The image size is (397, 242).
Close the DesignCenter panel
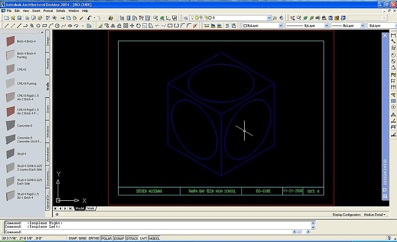[x=385, y=36]
